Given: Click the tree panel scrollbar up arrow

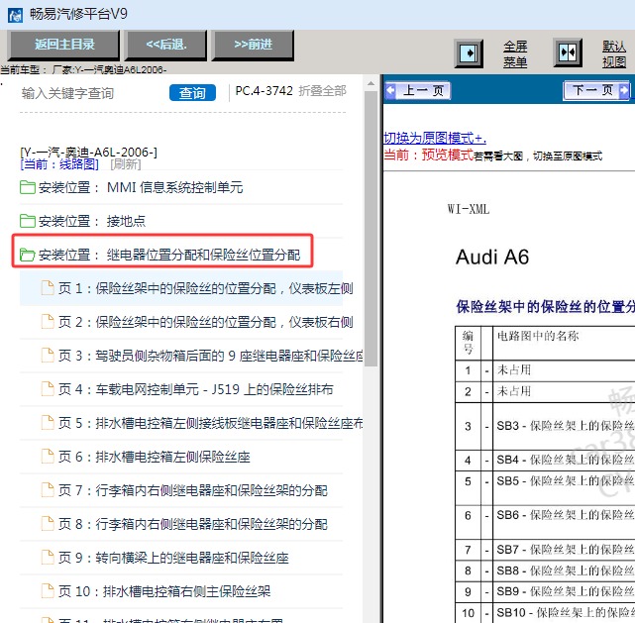Looking at the screenshot, I should [370, 84].
